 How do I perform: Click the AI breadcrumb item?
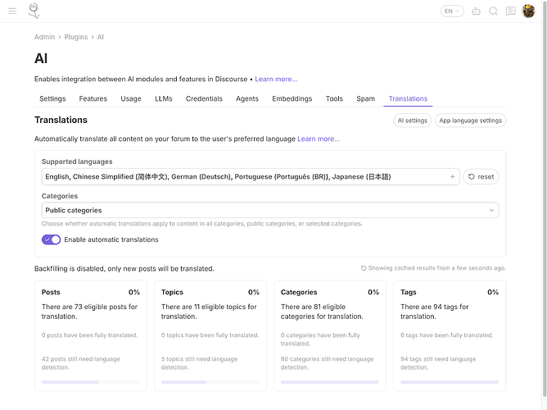click(x=101, y=37)
